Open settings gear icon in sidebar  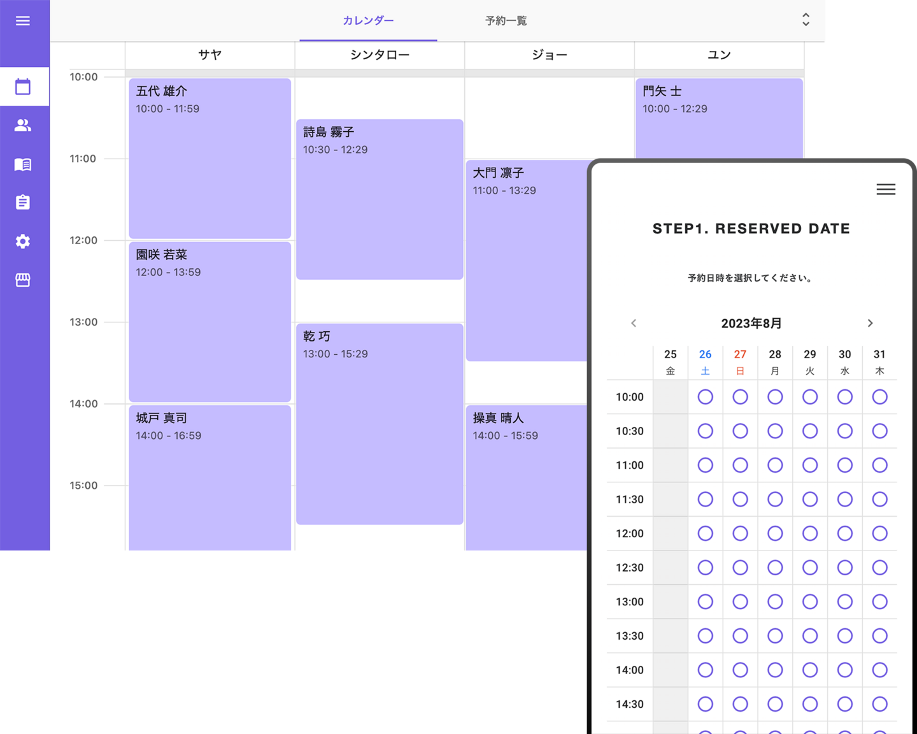23,241
